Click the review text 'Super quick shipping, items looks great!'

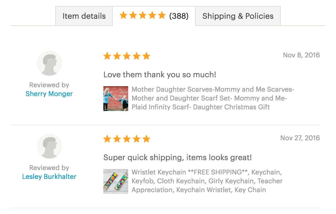click(x=178, y=158)
